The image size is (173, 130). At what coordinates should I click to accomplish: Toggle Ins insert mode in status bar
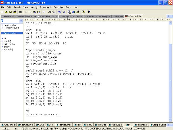point(16,128)
